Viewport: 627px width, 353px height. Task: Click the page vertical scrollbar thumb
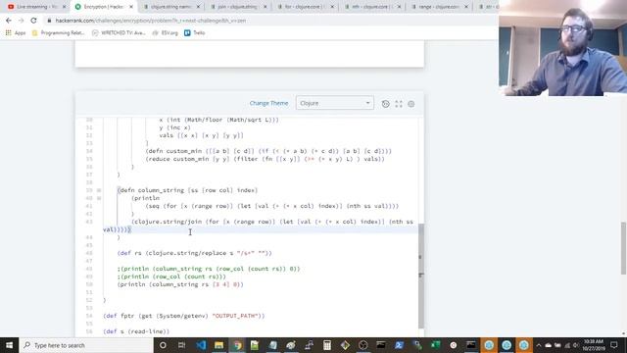(623, 248)
